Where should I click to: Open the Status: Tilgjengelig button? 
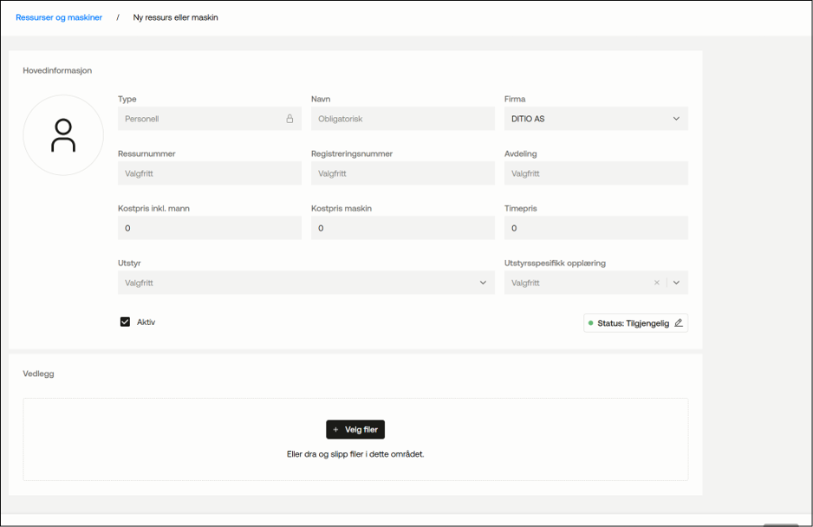(x=635, y=323)
